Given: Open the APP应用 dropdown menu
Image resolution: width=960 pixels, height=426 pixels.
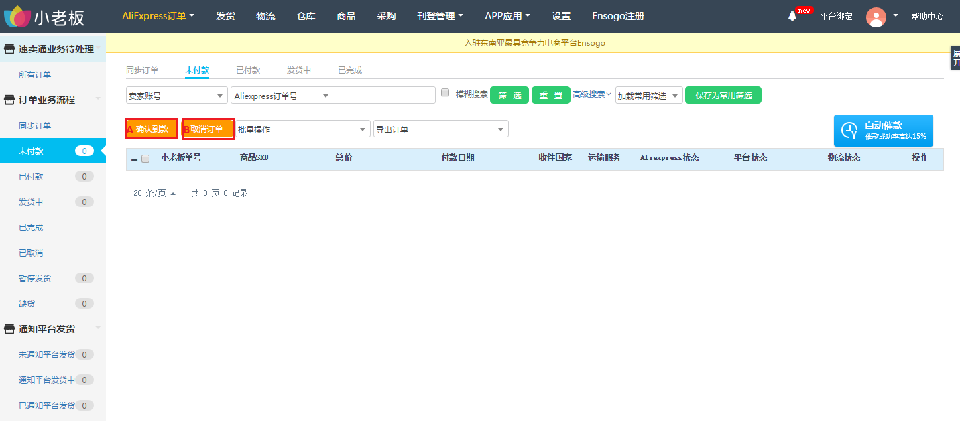Looking at the screenshot, I should tap(507, 16).
